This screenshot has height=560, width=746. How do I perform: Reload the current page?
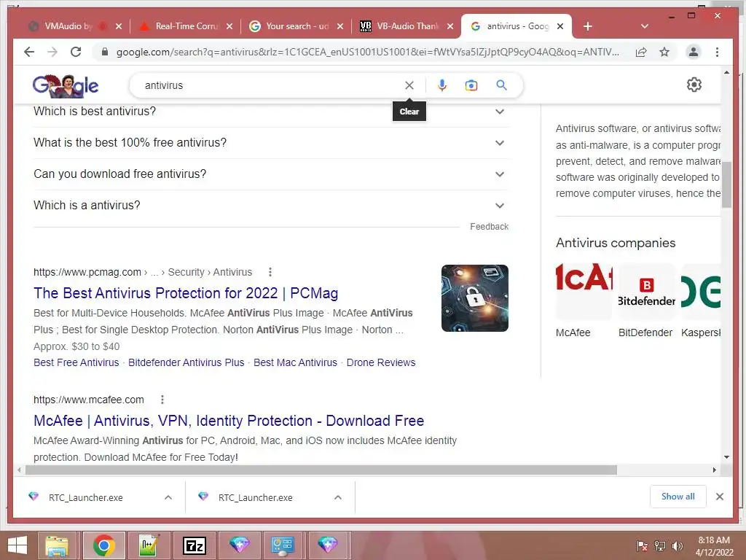pos(76,52)
